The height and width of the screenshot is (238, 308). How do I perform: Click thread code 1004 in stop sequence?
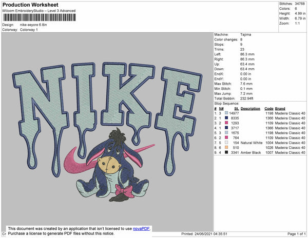pos(269,143)
